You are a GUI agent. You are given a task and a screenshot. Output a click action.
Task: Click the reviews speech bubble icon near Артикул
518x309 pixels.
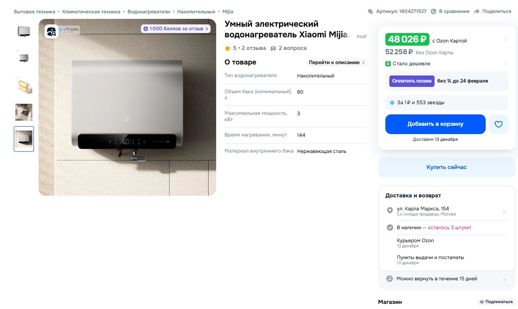pyautogui.click(x=370, y=12)
